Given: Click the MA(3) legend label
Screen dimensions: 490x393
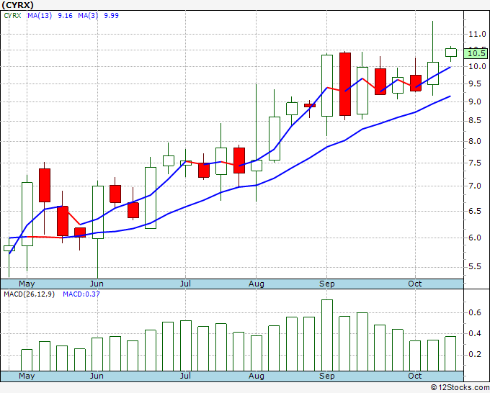Looking at the screenshot, I should pyautogui.click(x=88, y=16).
